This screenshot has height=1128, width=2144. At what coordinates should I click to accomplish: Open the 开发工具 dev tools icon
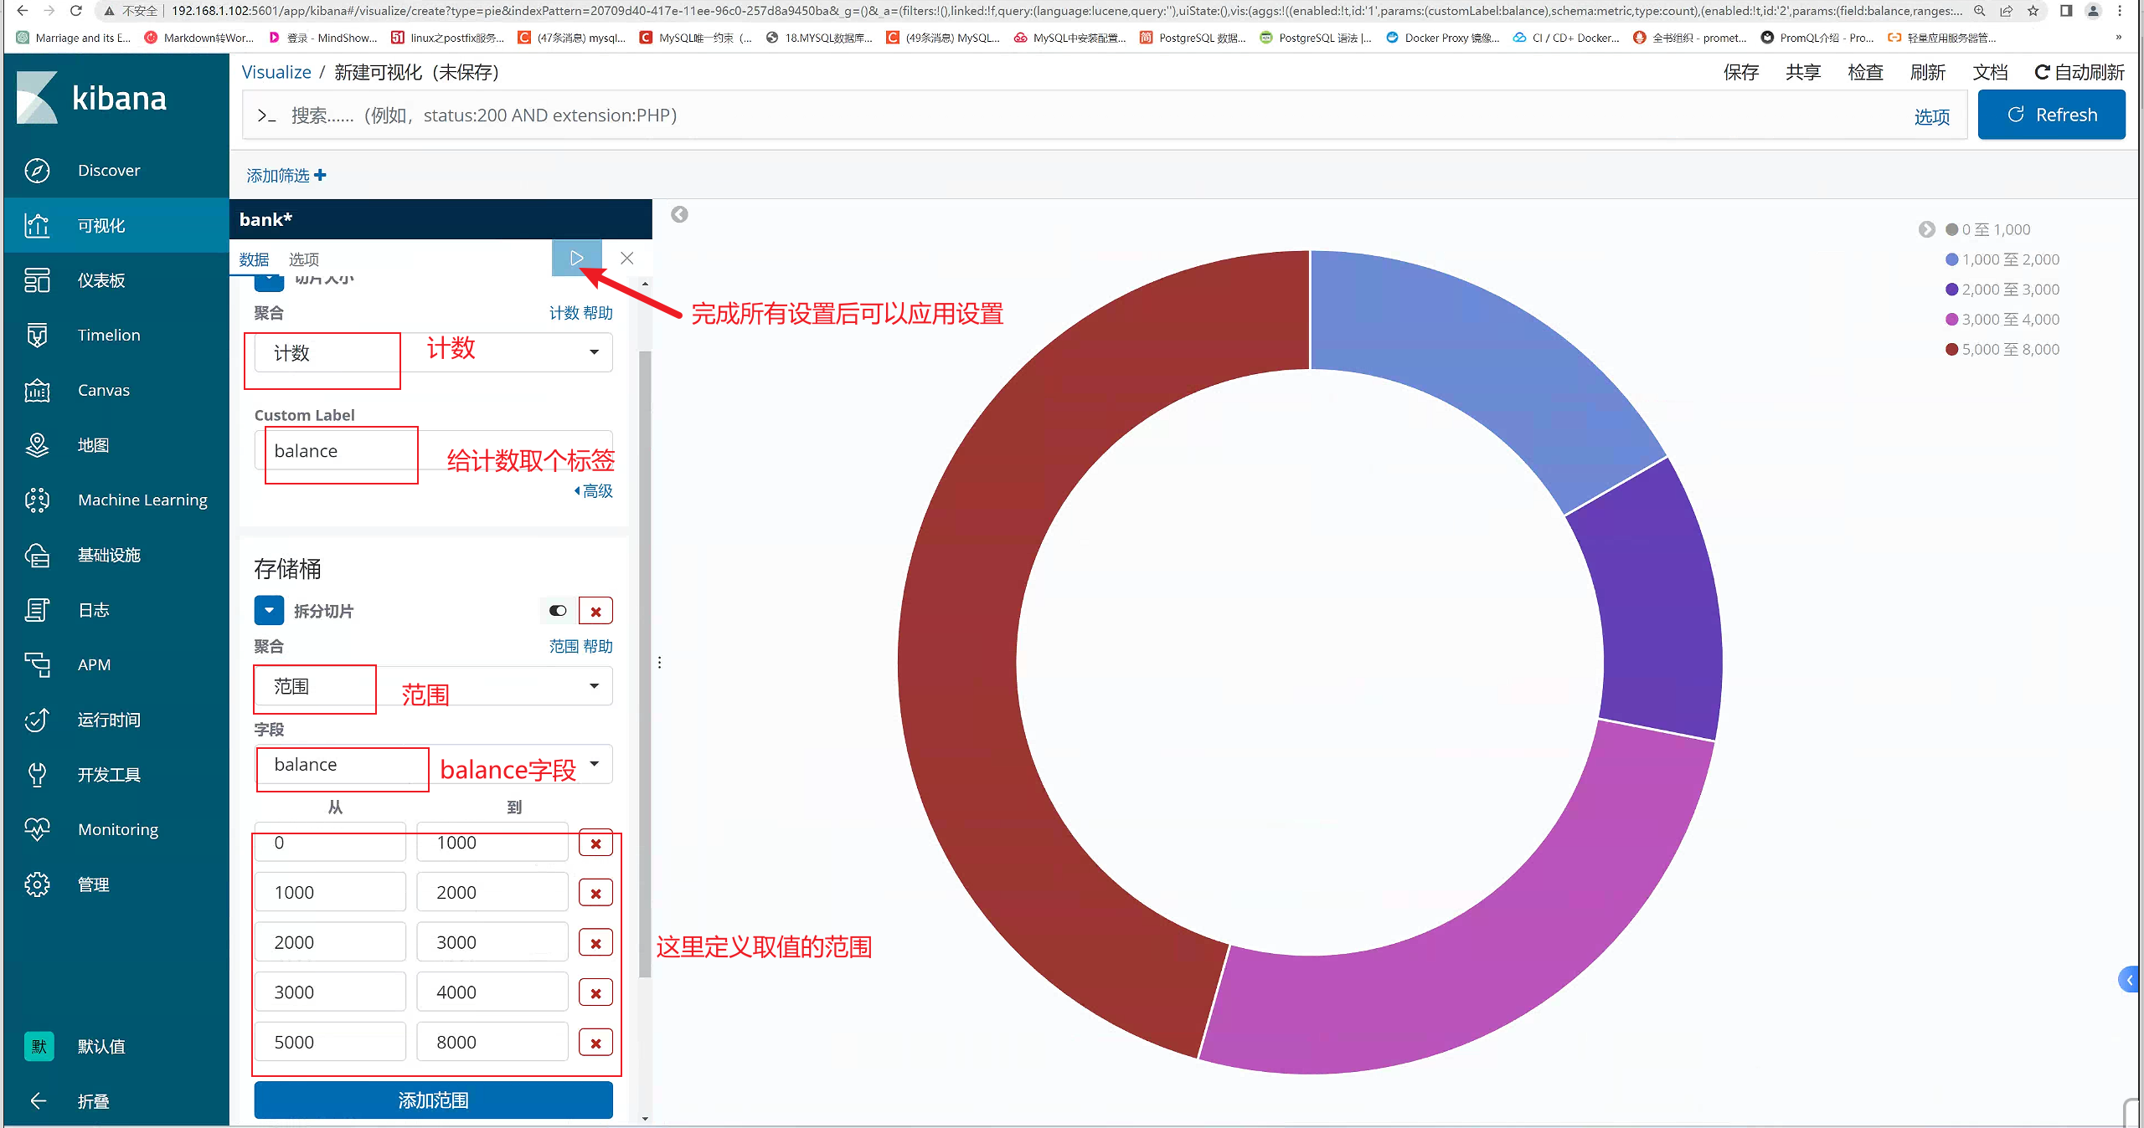[x=37, y=775]
